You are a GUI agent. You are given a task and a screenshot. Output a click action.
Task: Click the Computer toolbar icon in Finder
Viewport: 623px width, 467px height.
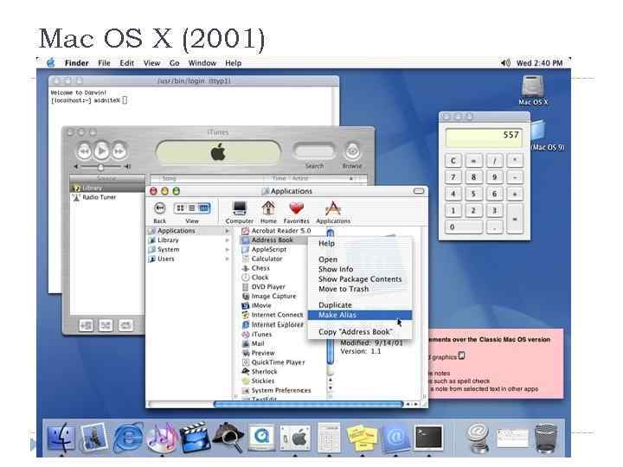[x=240, y=212]
